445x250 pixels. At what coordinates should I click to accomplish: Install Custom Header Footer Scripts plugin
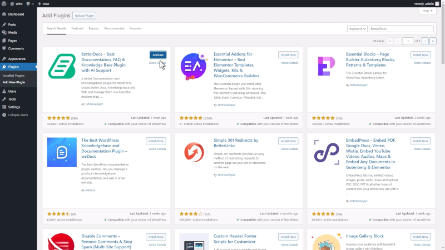click(288, 237)
